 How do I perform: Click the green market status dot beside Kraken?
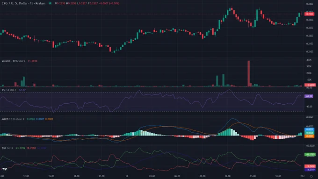pos(50,3)
